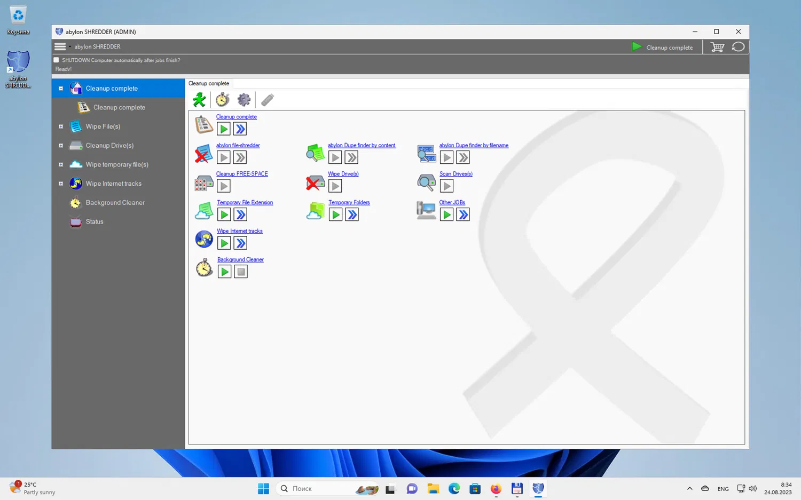Select Wipe File(s) in the sidebar
Image resolution: width=801 pixels, height=500 pixels.
(x=103, y=126)
